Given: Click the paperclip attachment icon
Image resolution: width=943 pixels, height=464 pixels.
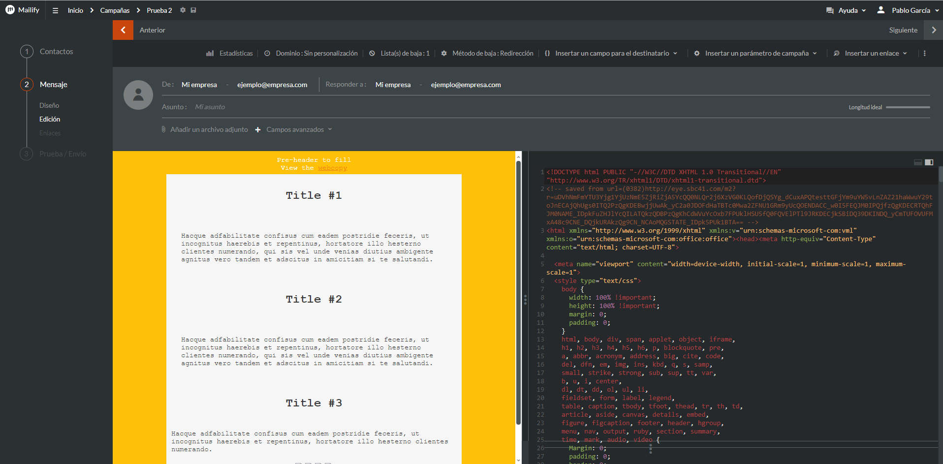Looking at the screenshot, I should click(163, 129).
